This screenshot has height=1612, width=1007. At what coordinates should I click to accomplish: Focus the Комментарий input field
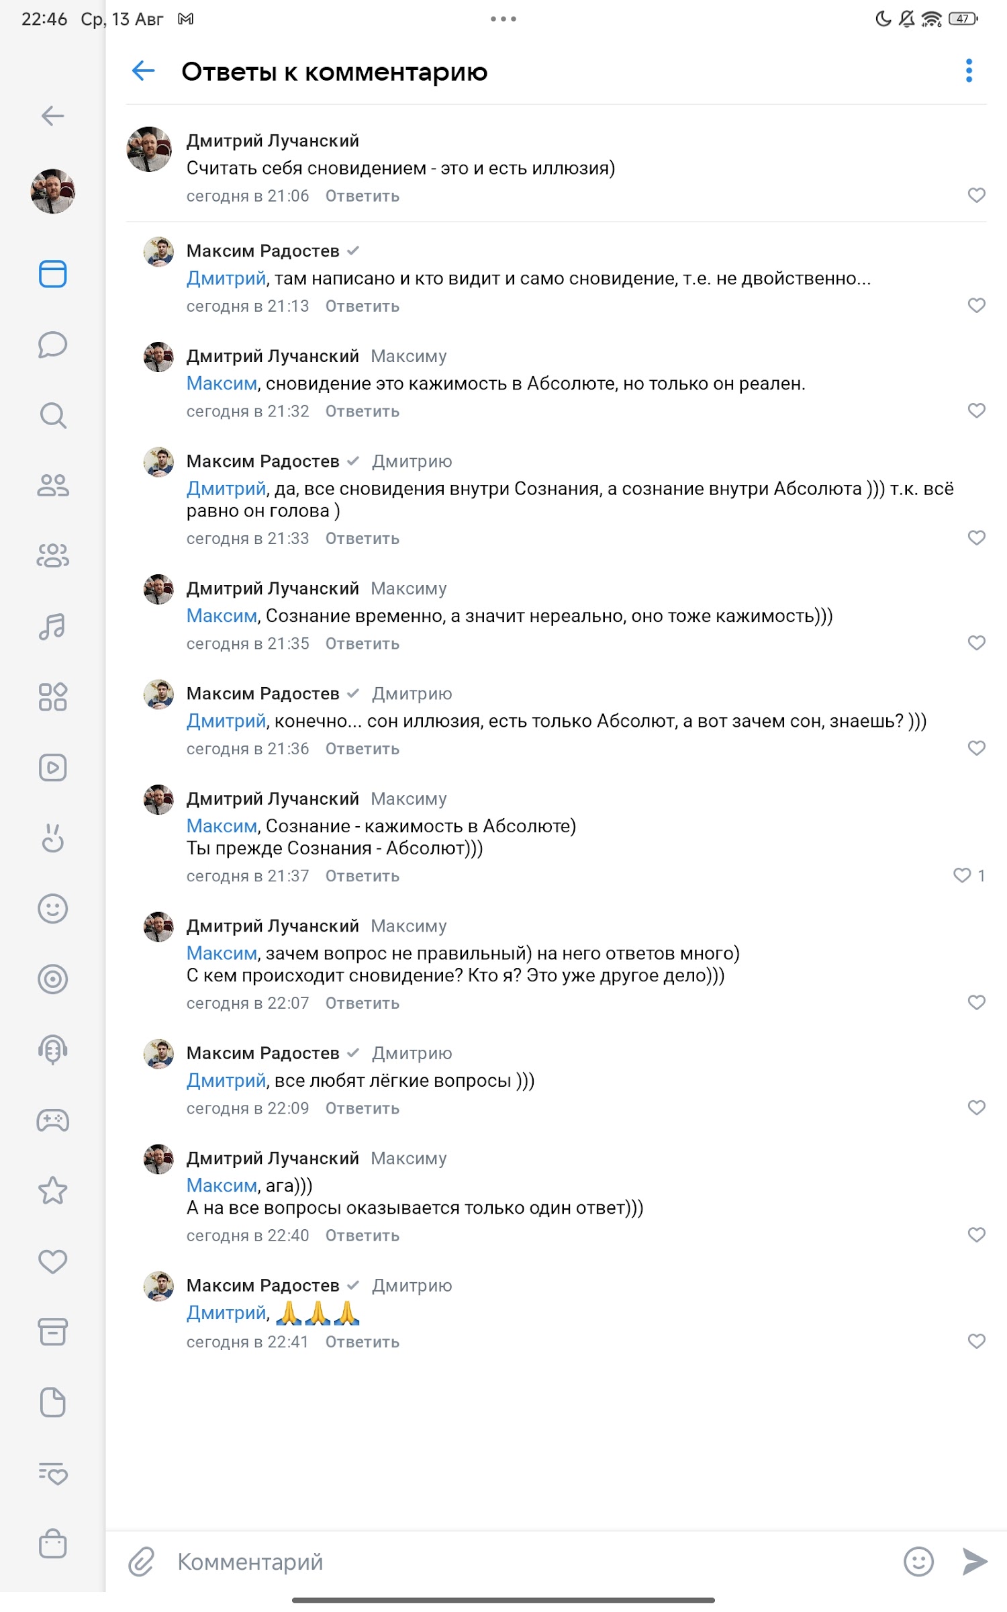coord(530,1562)
